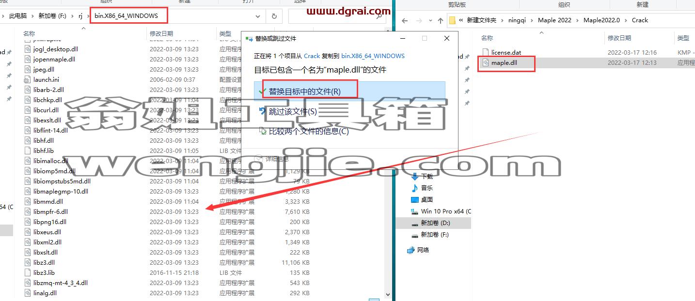Click Maple 2022 breadcrumb in address bar
Screen dimensions: 695x301
[x=554, y=20]
